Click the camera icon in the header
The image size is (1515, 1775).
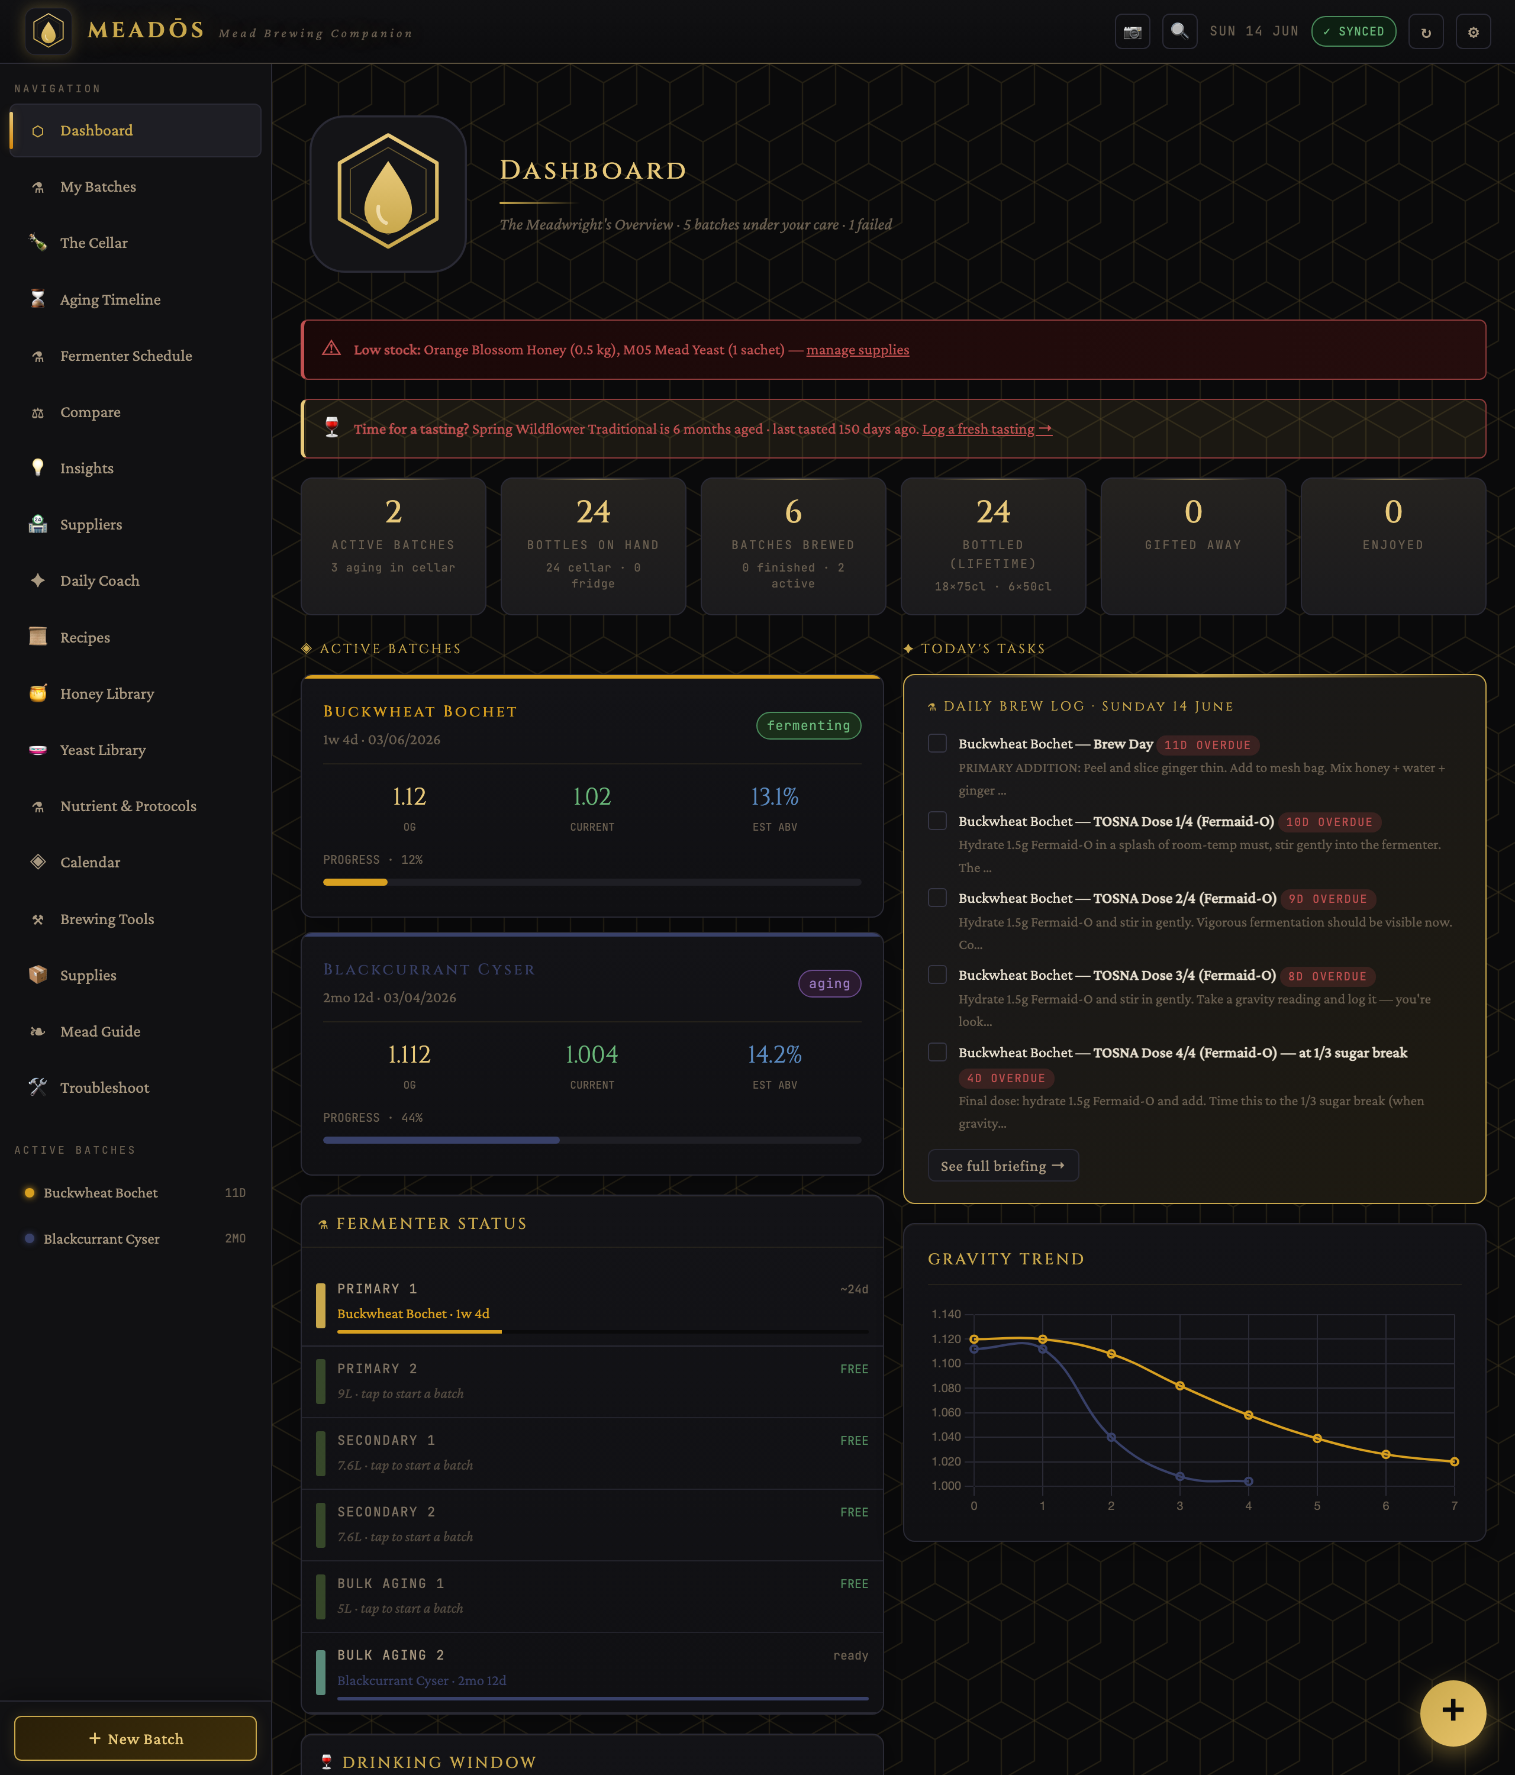click(x=1132, y=32)
